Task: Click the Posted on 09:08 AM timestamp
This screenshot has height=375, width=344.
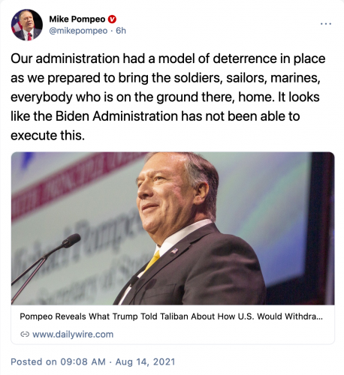Action: [x=58, y=361]
